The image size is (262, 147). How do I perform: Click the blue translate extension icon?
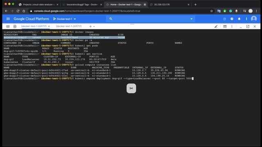pos(219,11)
